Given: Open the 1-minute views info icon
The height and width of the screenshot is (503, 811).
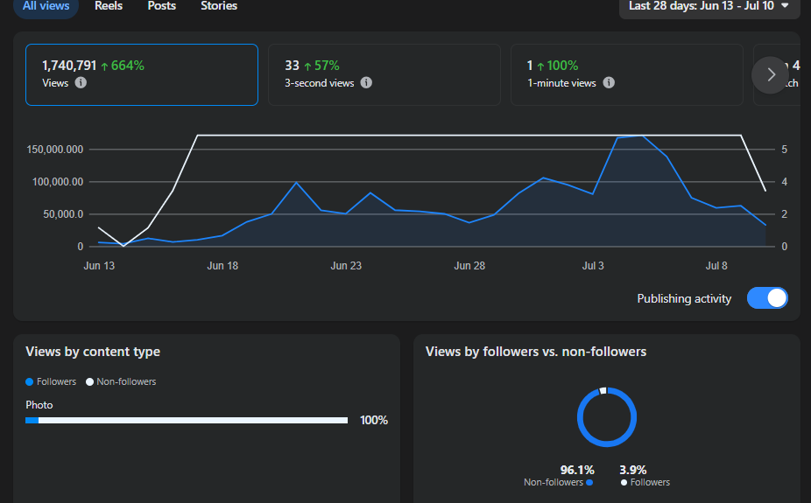Looking at the screenshot, I should click(609, 82).
